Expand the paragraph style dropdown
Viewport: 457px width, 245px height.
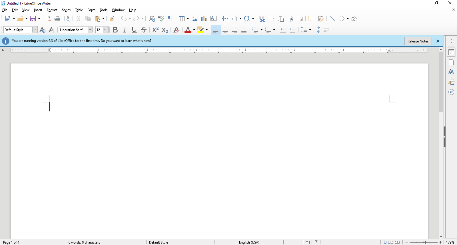(35, 30)
